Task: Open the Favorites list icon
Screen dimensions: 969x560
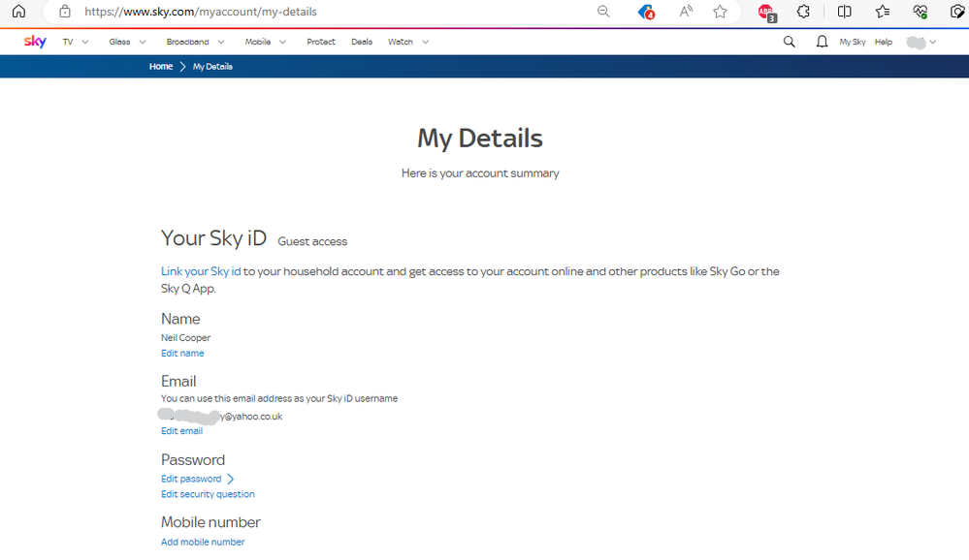Action: 883,11
